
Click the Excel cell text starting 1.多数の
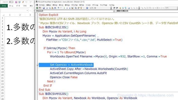coord(20,27)
